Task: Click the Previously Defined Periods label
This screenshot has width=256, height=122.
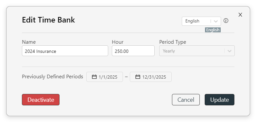Action: coord(52,77)
